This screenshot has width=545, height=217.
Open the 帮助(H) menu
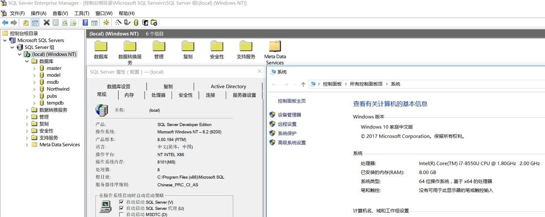[x=126, y=13]
